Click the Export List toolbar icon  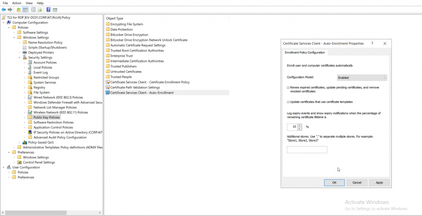pyautogui.click(x=40, y=10)
